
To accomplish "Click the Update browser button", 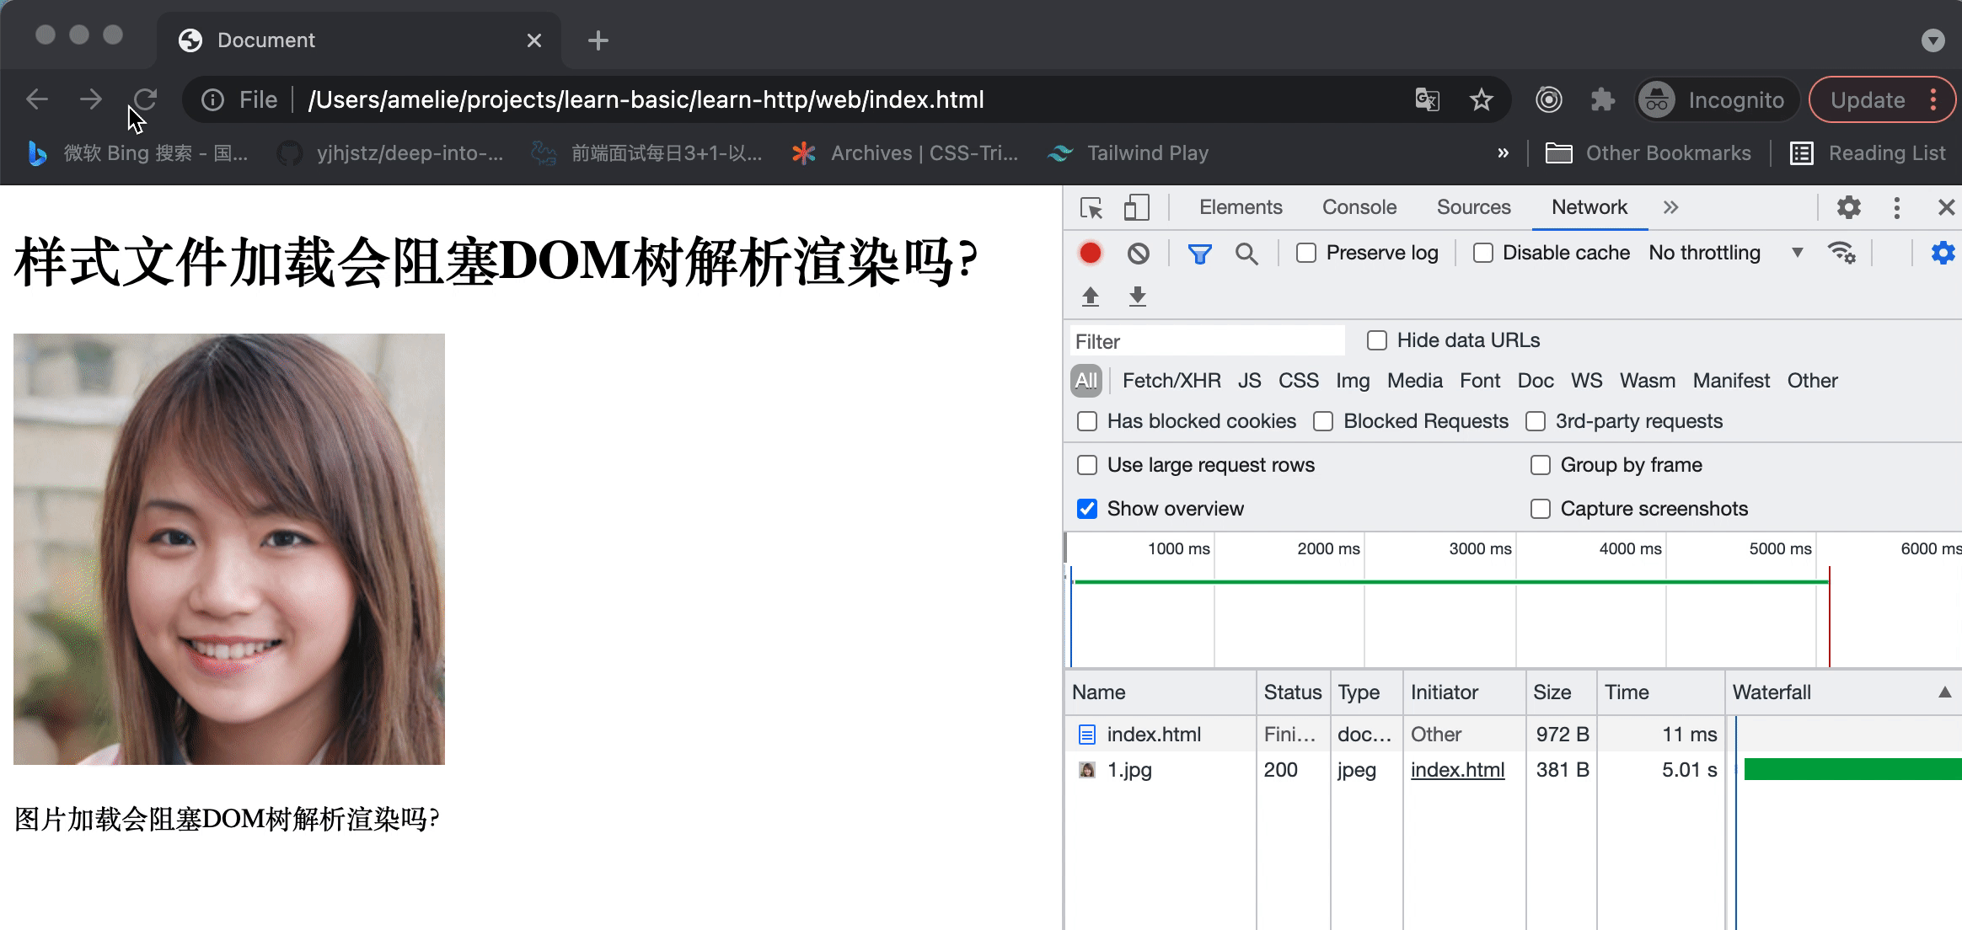I will 1869,99.
